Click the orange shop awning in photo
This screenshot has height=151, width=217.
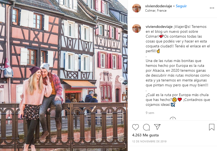[x=79, y=84]
